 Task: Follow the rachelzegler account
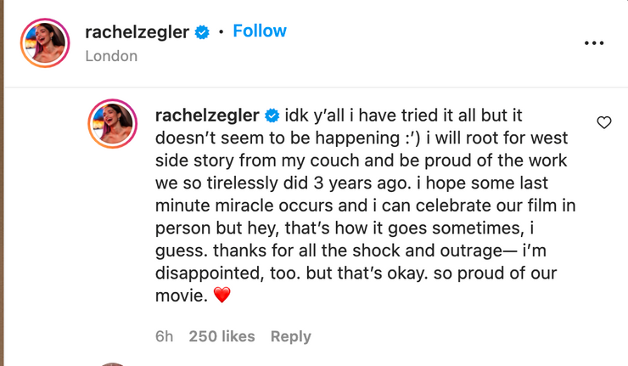click(260, 31)
